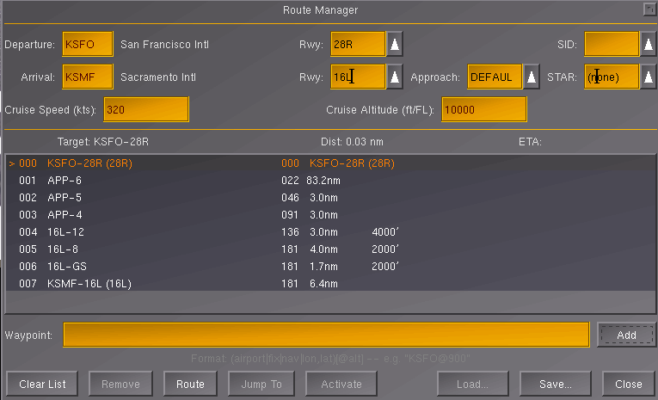Image resolution: width=658 pixels, height=400 pixels.
Task: Click the 6.4nm distance value
Action: point(323,284)
